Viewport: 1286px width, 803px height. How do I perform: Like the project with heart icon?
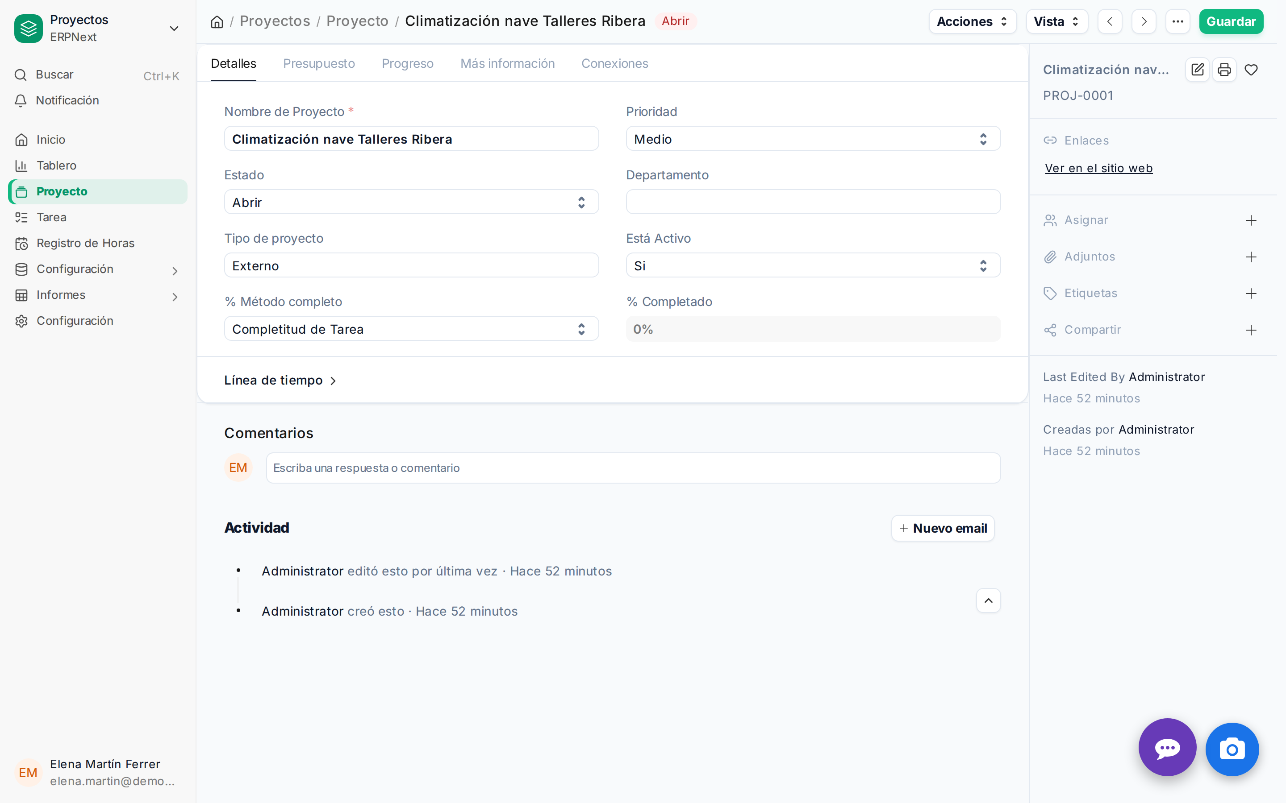pos(1251,70)
